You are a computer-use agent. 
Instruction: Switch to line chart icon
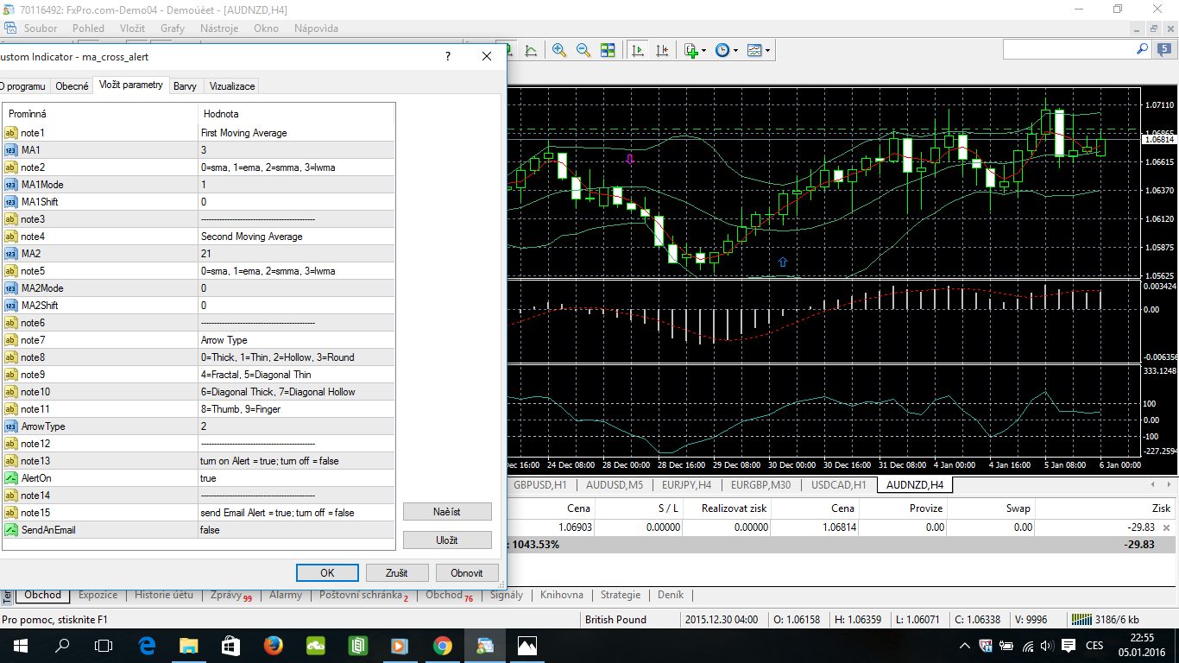pyautogui.click(x=531, y=51)
